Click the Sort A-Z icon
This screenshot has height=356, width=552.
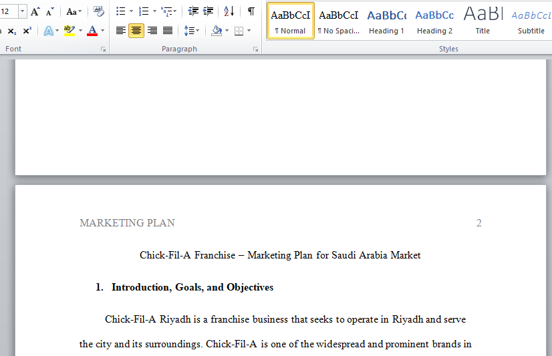(x=229, y=11)
